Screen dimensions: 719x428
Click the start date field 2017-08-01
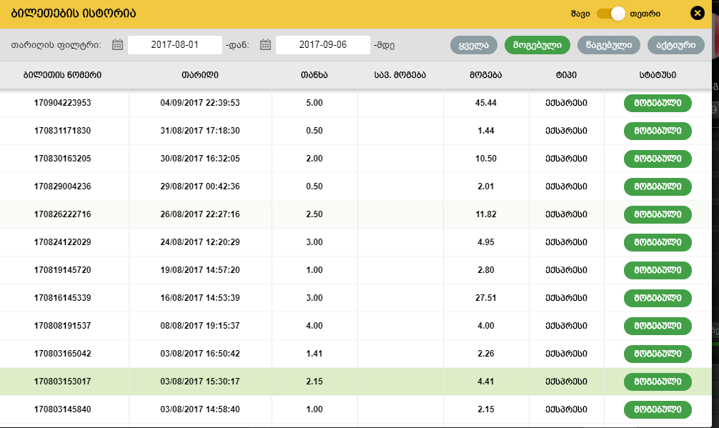pyautogui.click(x=175, y=45)
